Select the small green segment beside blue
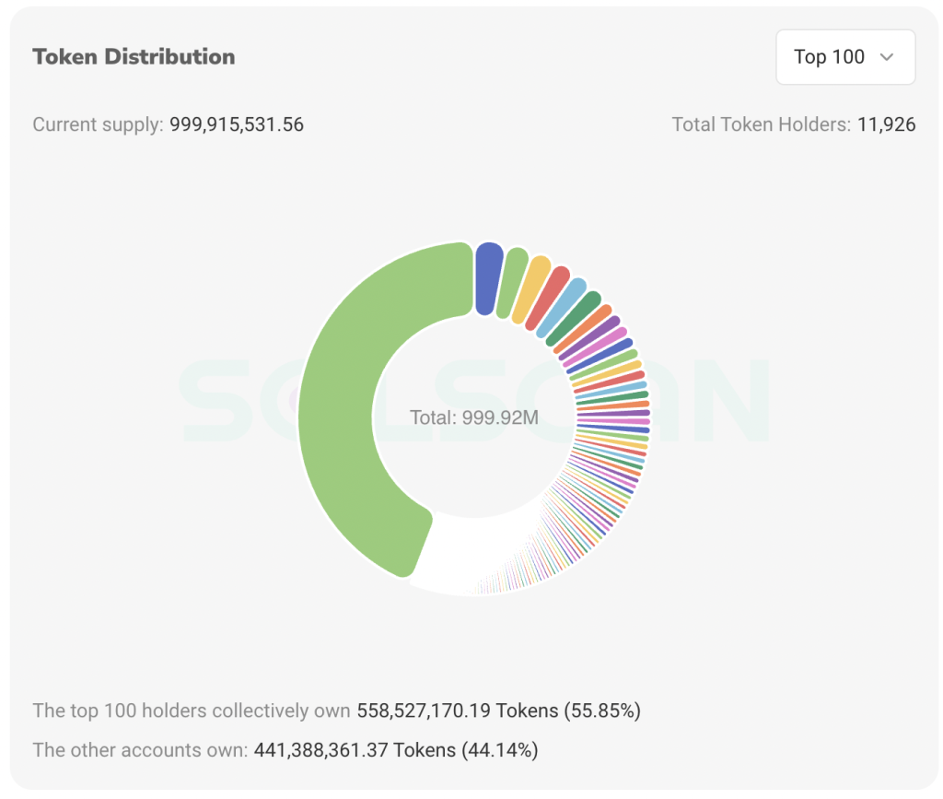Viewport: 943px width, 799px height. [512, 283]
